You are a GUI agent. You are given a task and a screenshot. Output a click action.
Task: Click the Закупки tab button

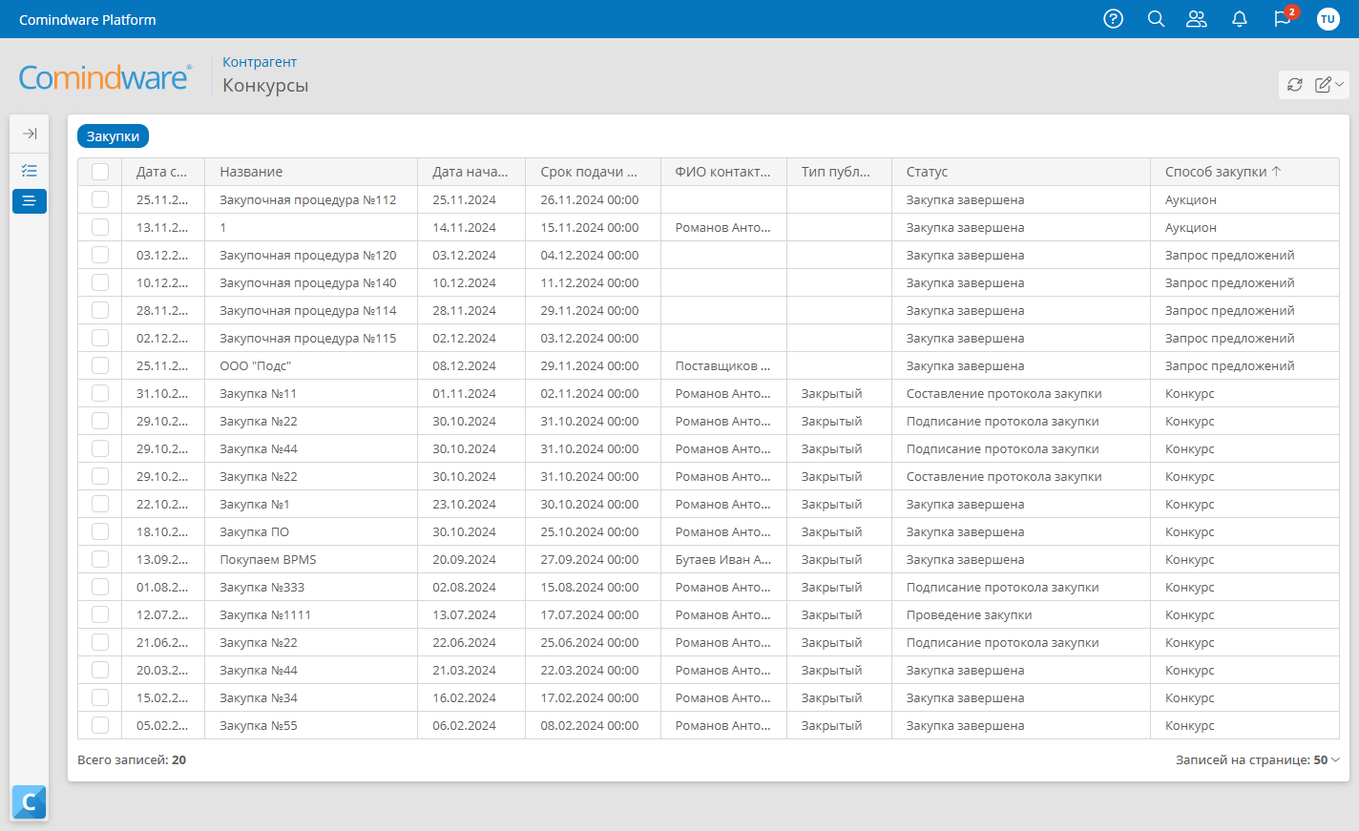113,136
